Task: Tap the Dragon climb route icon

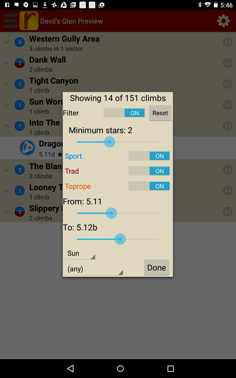Action: (x=27, y=148)
